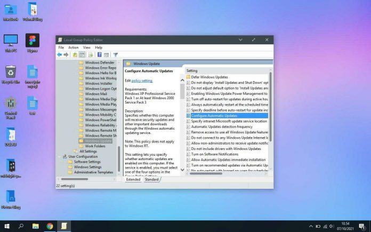Viewport: 371px width, 232px height.
Task: Open the Action menu
Action: coord(74,47)
